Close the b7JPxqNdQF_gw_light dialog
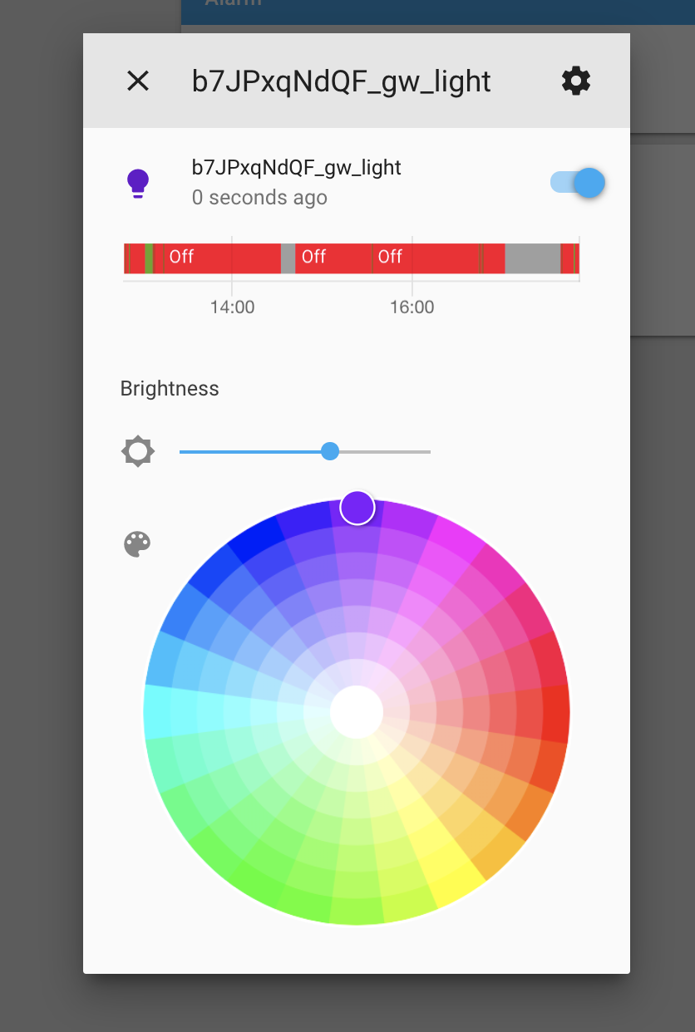 [x=137, y=81]
